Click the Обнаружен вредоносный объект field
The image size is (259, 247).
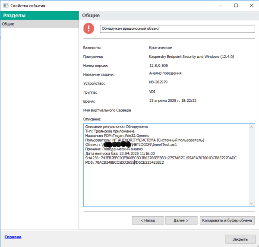click(x=177, y=29)
